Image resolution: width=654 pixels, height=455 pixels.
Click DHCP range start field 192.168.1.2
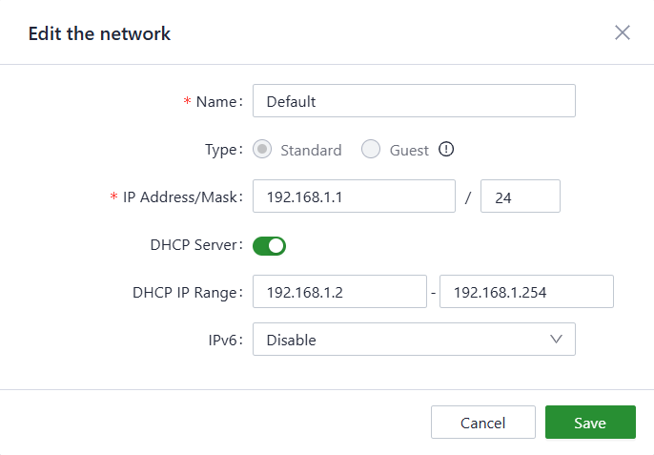pyautogui.click(x=339, y=293)
